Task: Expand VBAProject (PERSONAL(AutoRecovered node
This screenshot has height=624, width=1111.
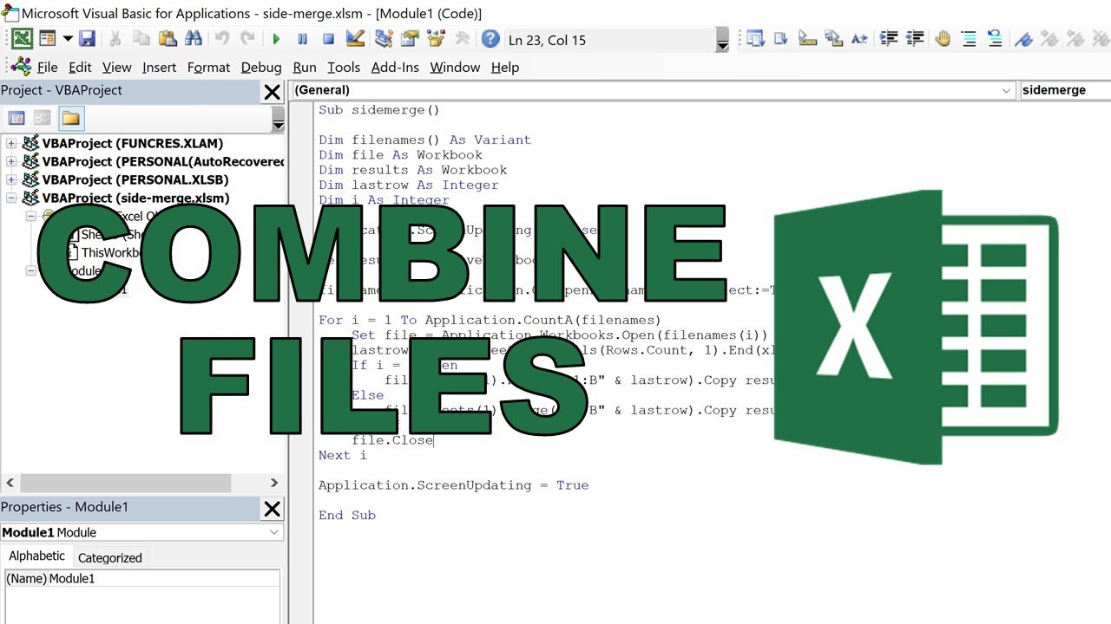Action: click(x=11, y=161)
